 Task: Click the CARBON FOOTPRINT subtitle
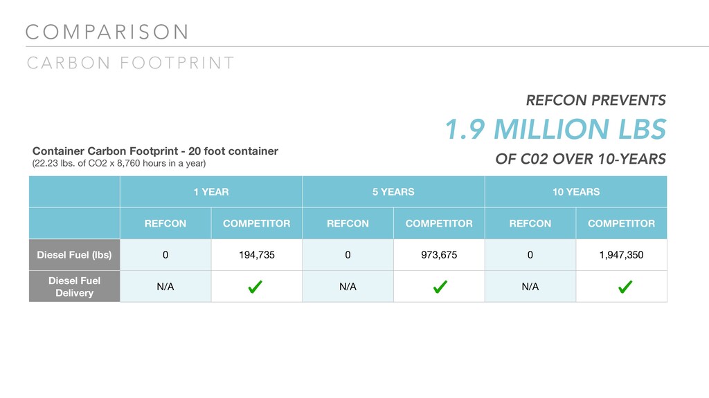pyautogui.click(x=131, y=64)
